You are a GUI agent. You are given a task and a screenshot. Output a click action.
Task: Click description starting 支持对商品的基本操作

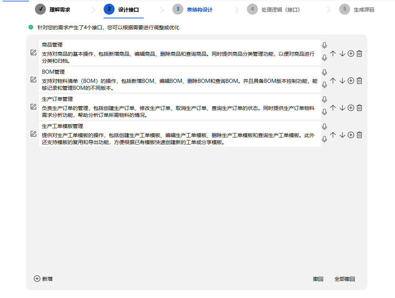tap(180, 57)
